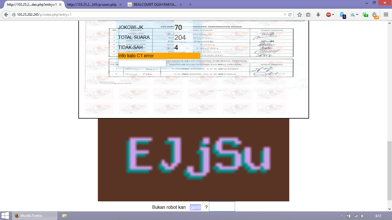Switch to the index.php?entry=1 tab
Screen dimensions: 392x220
point(32,5)
